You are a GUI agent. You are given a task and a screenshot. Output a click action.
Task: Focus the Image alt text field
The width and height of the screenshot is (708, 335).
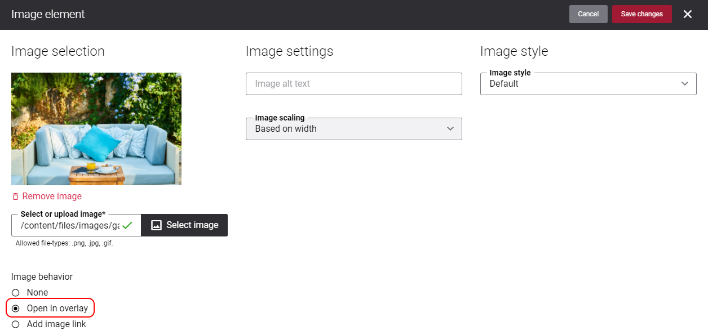click(x=354, y=83)
